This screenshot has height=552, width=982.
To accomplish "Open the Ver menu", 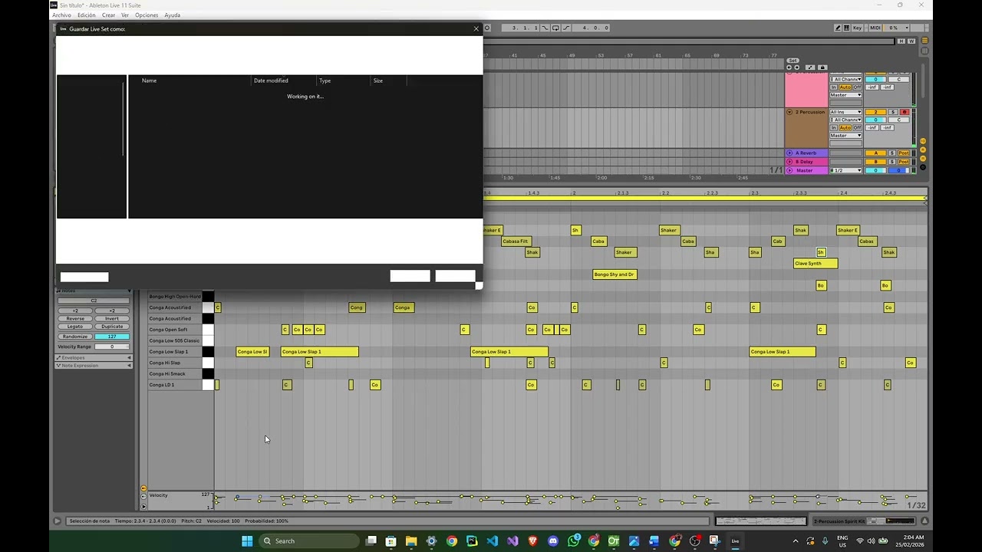I will point(125,15).
